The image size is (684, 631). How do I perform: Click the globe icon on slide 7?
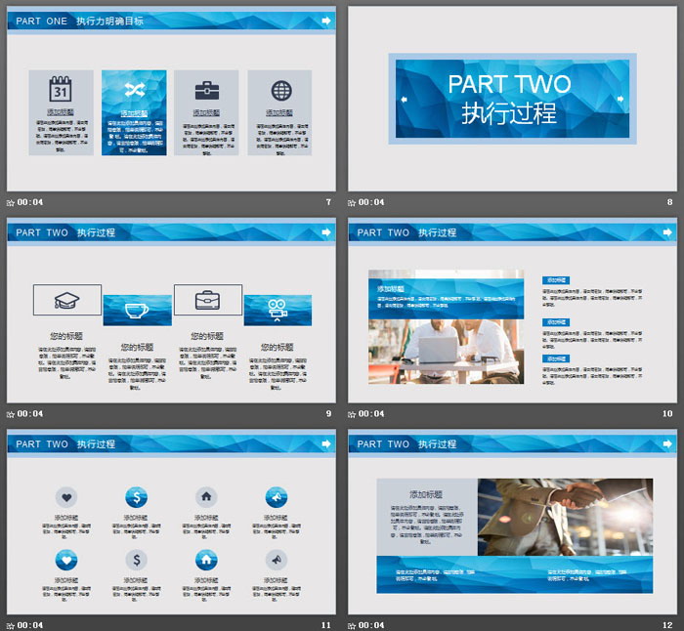(x=280, y=91)
